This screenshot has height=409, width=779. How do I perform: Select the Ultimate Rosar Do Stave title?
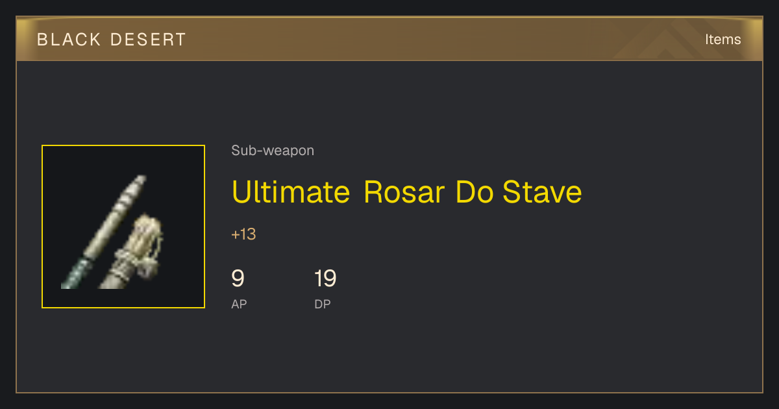pos(406,192)
